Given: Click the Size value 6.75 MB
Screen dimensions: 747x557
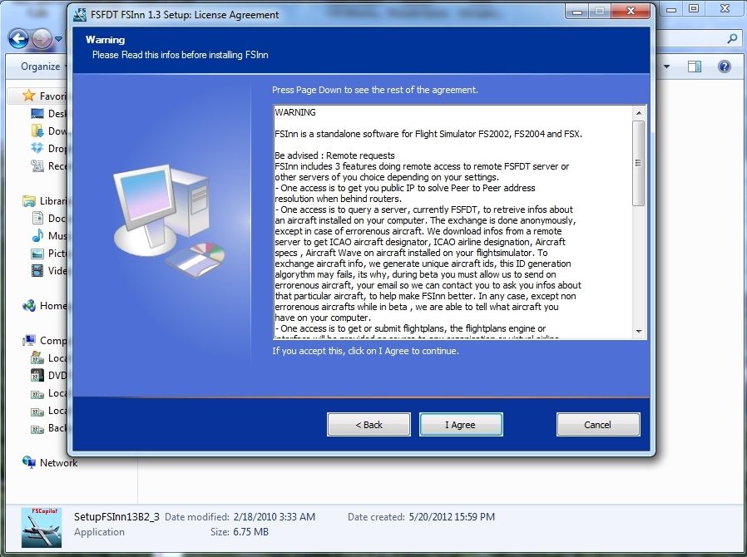Looking at the screenshot, I should pos(250,532).
